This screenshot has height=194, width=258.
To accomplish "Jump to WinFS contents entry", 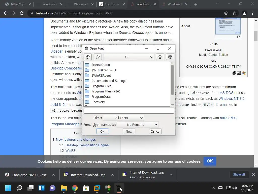I will click(x=71, y=151).
